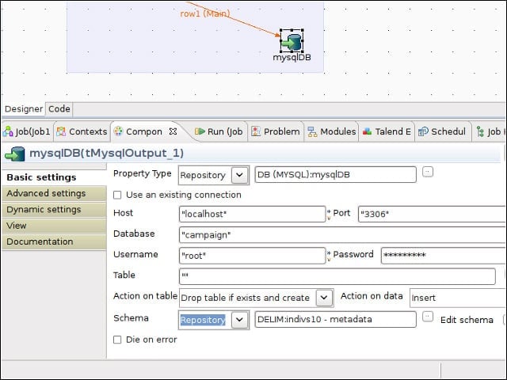
Task: Select the mysqlDB component icon on canvas
Action: (292, 41)
